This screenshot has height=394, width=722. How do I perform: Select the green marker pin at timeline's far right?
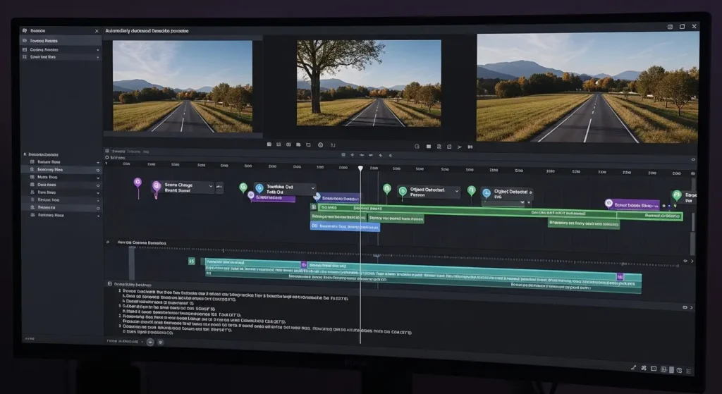[676, 195]
